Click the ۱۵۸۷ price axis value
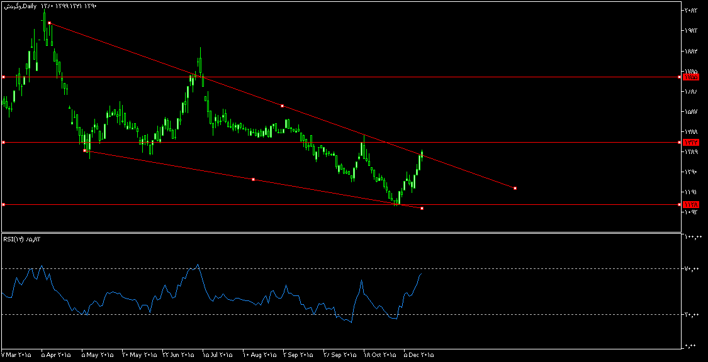This screenshot has height=362, width=708. coord(691,112)
